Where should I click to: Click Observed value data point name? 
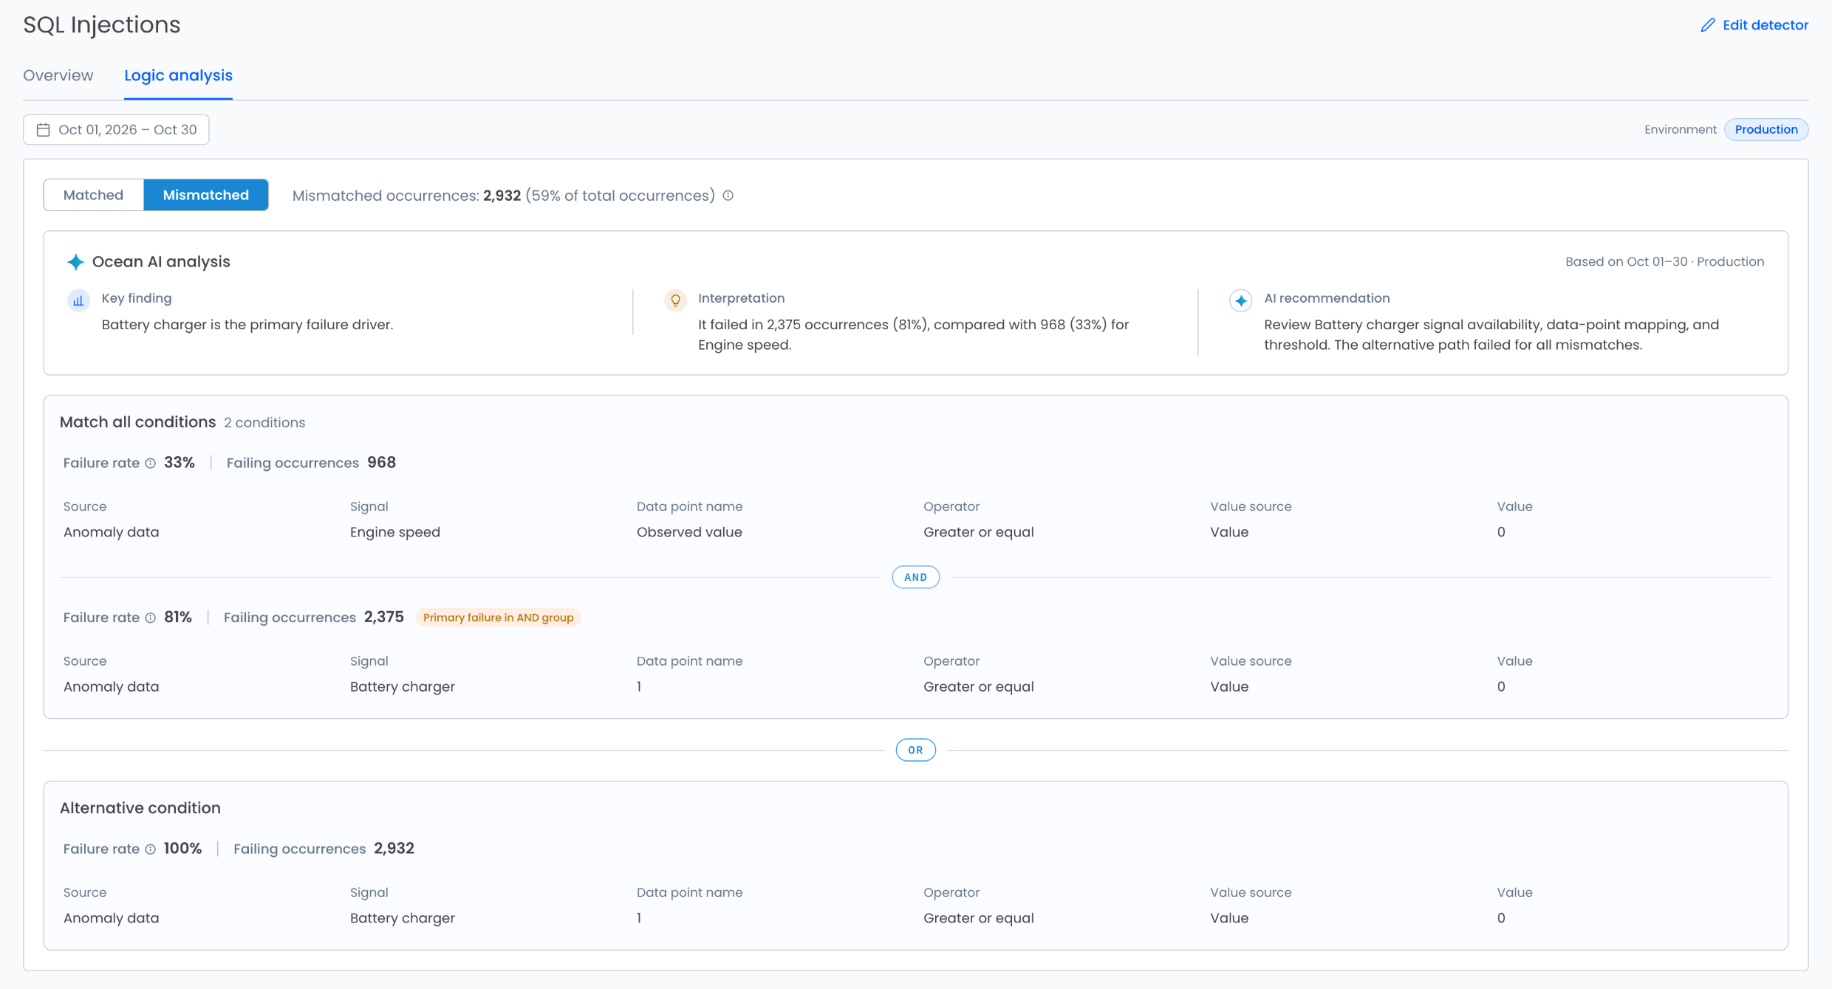(x=689, y=532)
